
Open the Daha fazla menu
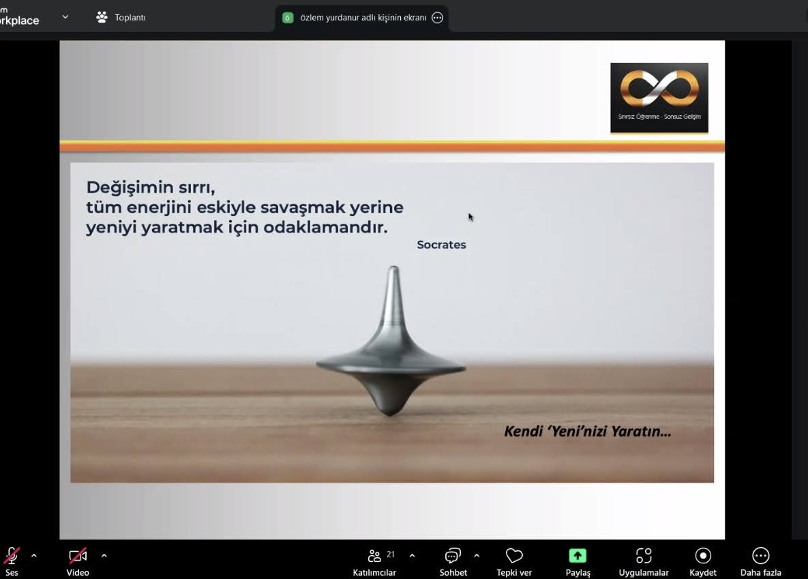click(x=760, y=556)
